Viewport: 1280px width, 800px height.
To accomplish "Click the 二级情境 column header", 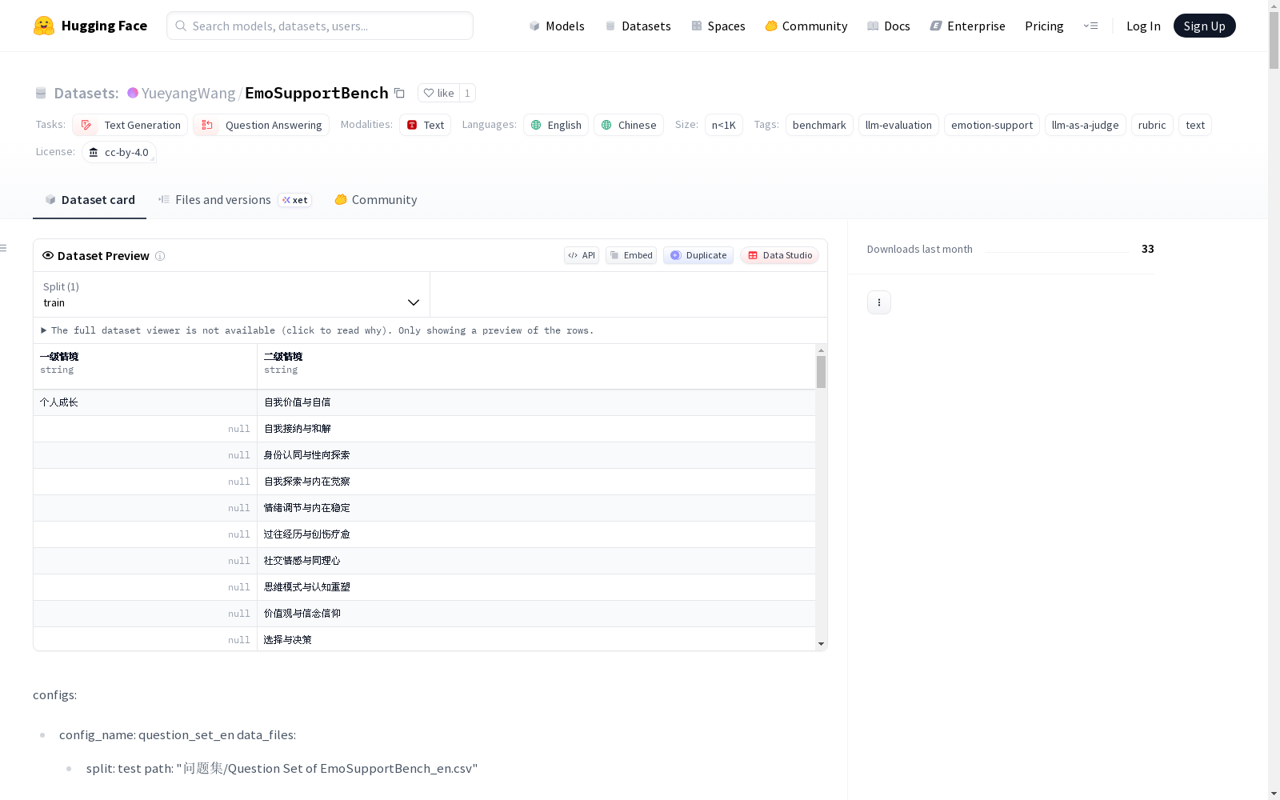I will click(536, 366).
